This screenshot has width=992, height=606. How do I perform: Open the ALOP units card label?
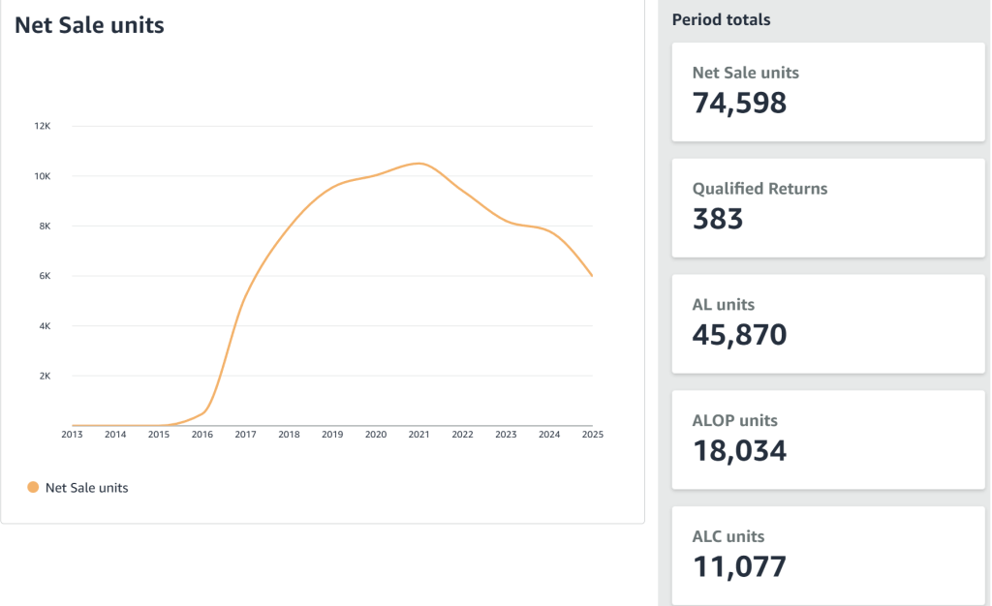tap(734, 421)
